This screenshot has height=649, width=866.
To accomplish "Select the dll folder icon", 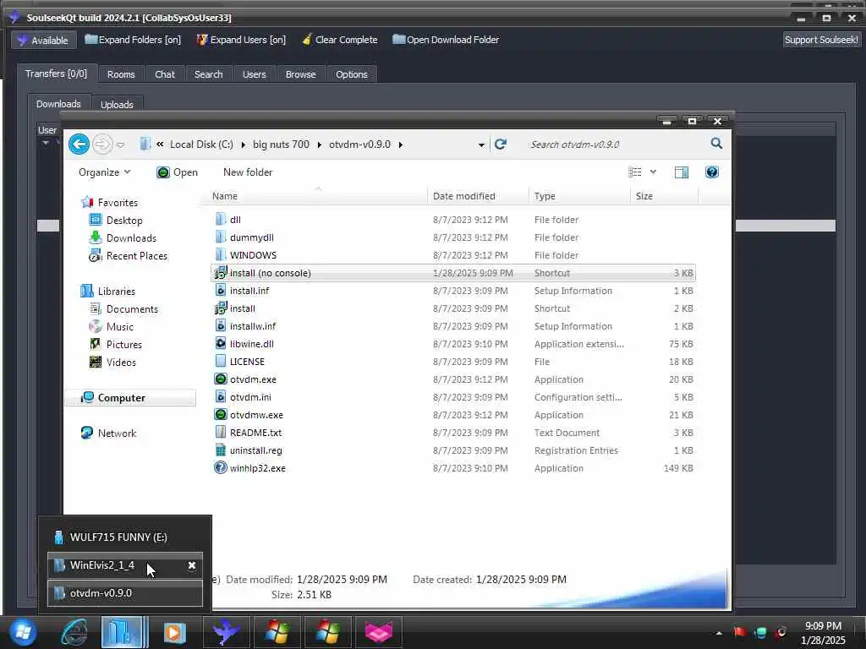I will click(221, 219).
